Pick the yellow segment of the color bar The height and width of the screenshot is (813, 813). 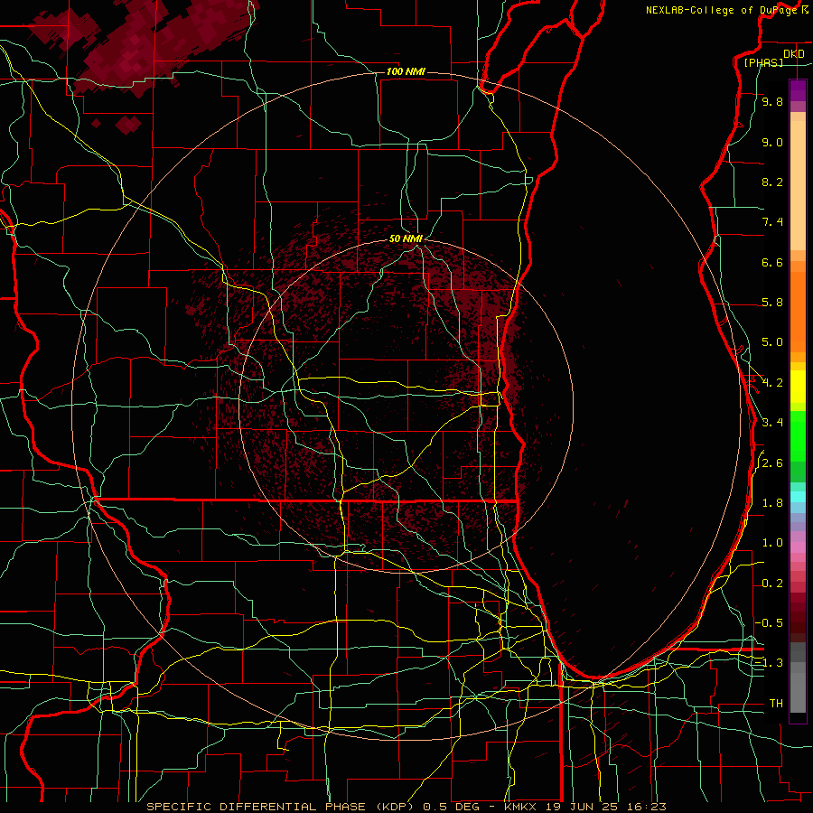coord(798,387)
